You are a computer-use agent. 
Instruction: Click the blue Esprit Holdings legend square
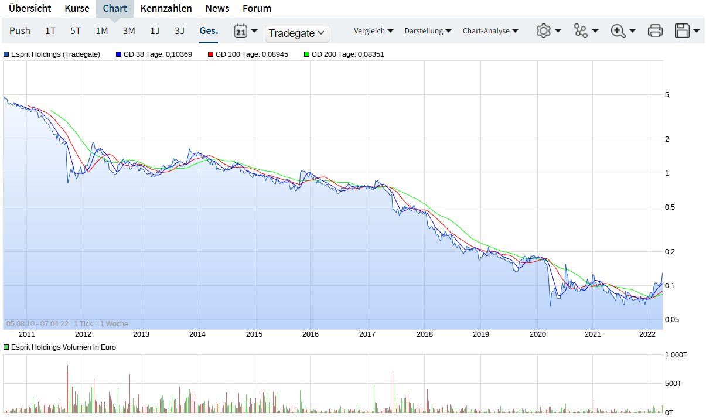[x=6, y=54]
